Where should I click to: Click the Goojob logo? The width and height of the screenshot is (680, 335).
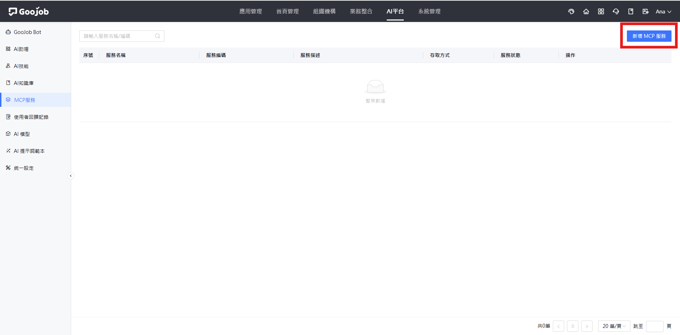point(29,12)
